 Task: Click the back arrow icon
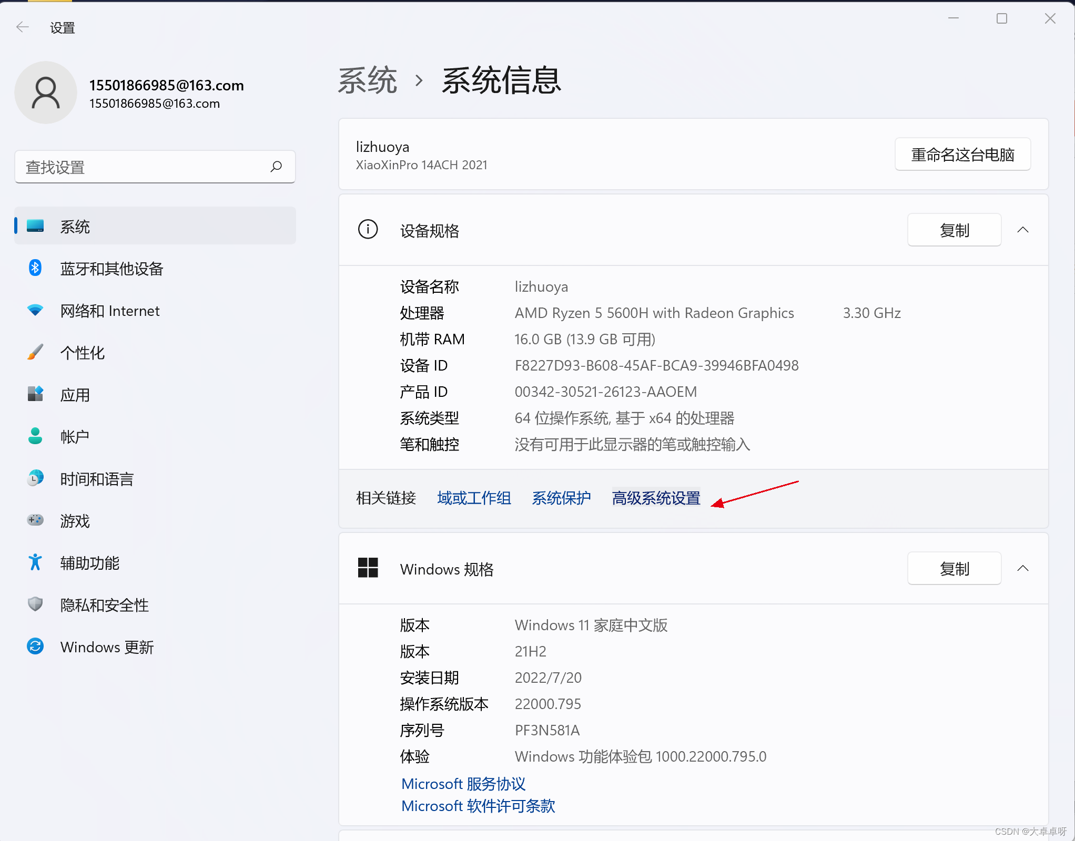point(22,27)
